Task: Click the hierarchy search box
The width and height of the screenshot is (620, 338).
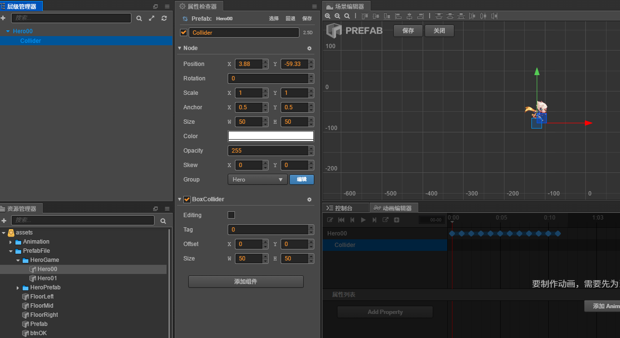Action: tap(71, 18)
